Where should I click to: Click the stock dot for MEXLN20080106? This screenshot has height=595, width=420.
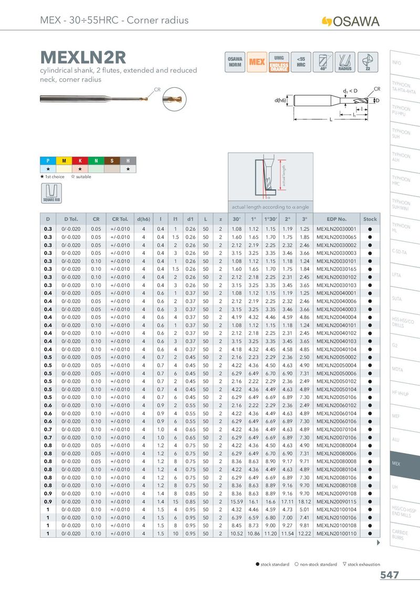coord(370,477)
